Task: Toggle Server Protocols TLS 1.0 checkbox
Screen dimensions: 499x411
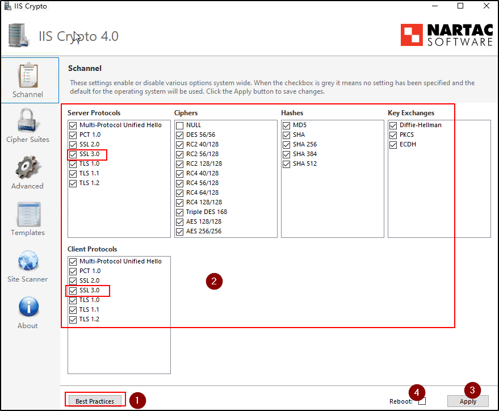Action: tap(73, 164)
